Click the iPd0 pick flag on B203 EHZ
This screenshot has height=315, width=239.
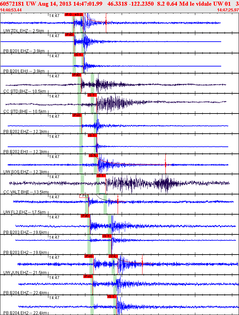click(85, 216)
